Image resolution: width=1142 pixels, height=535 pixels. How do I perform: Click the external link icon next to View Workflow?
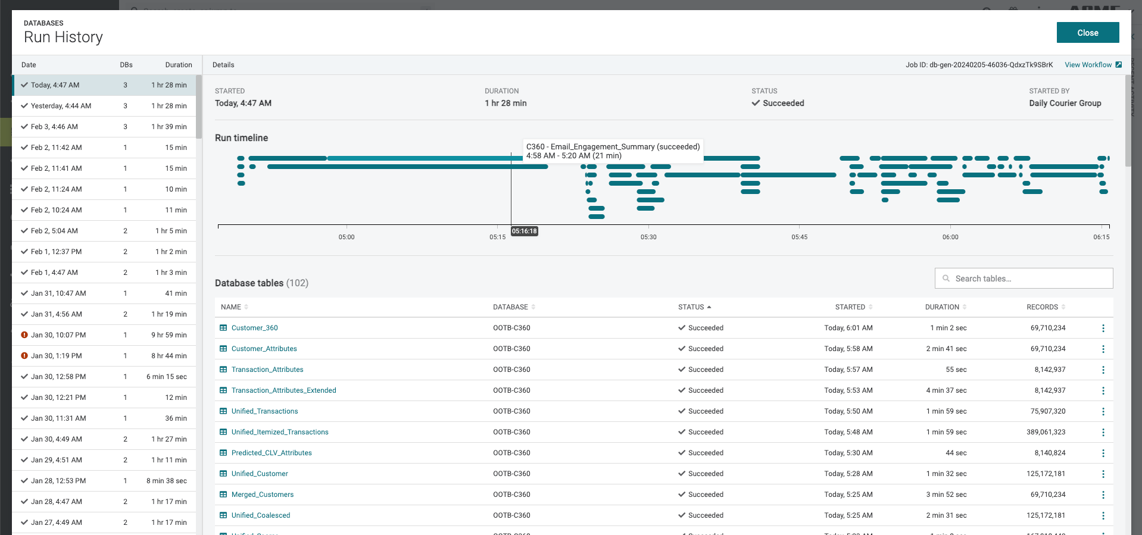[x=1119, y=65]
